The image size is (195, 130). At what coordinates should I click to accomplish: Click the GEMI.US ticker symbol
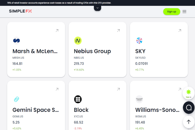(x=18, y=116)
